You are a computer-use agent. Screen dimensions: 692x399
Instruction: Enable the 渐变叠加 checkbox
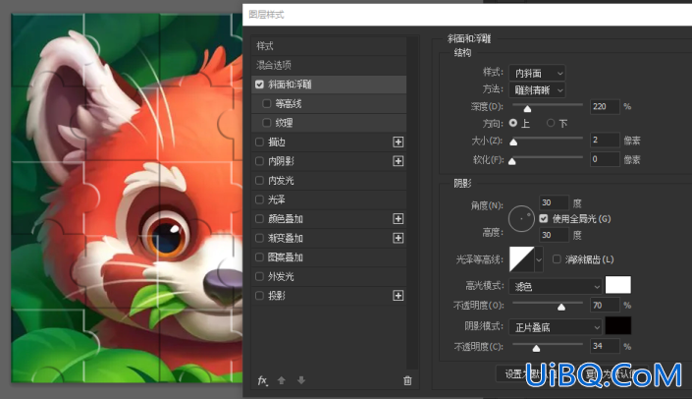click(x=259, y=238)
